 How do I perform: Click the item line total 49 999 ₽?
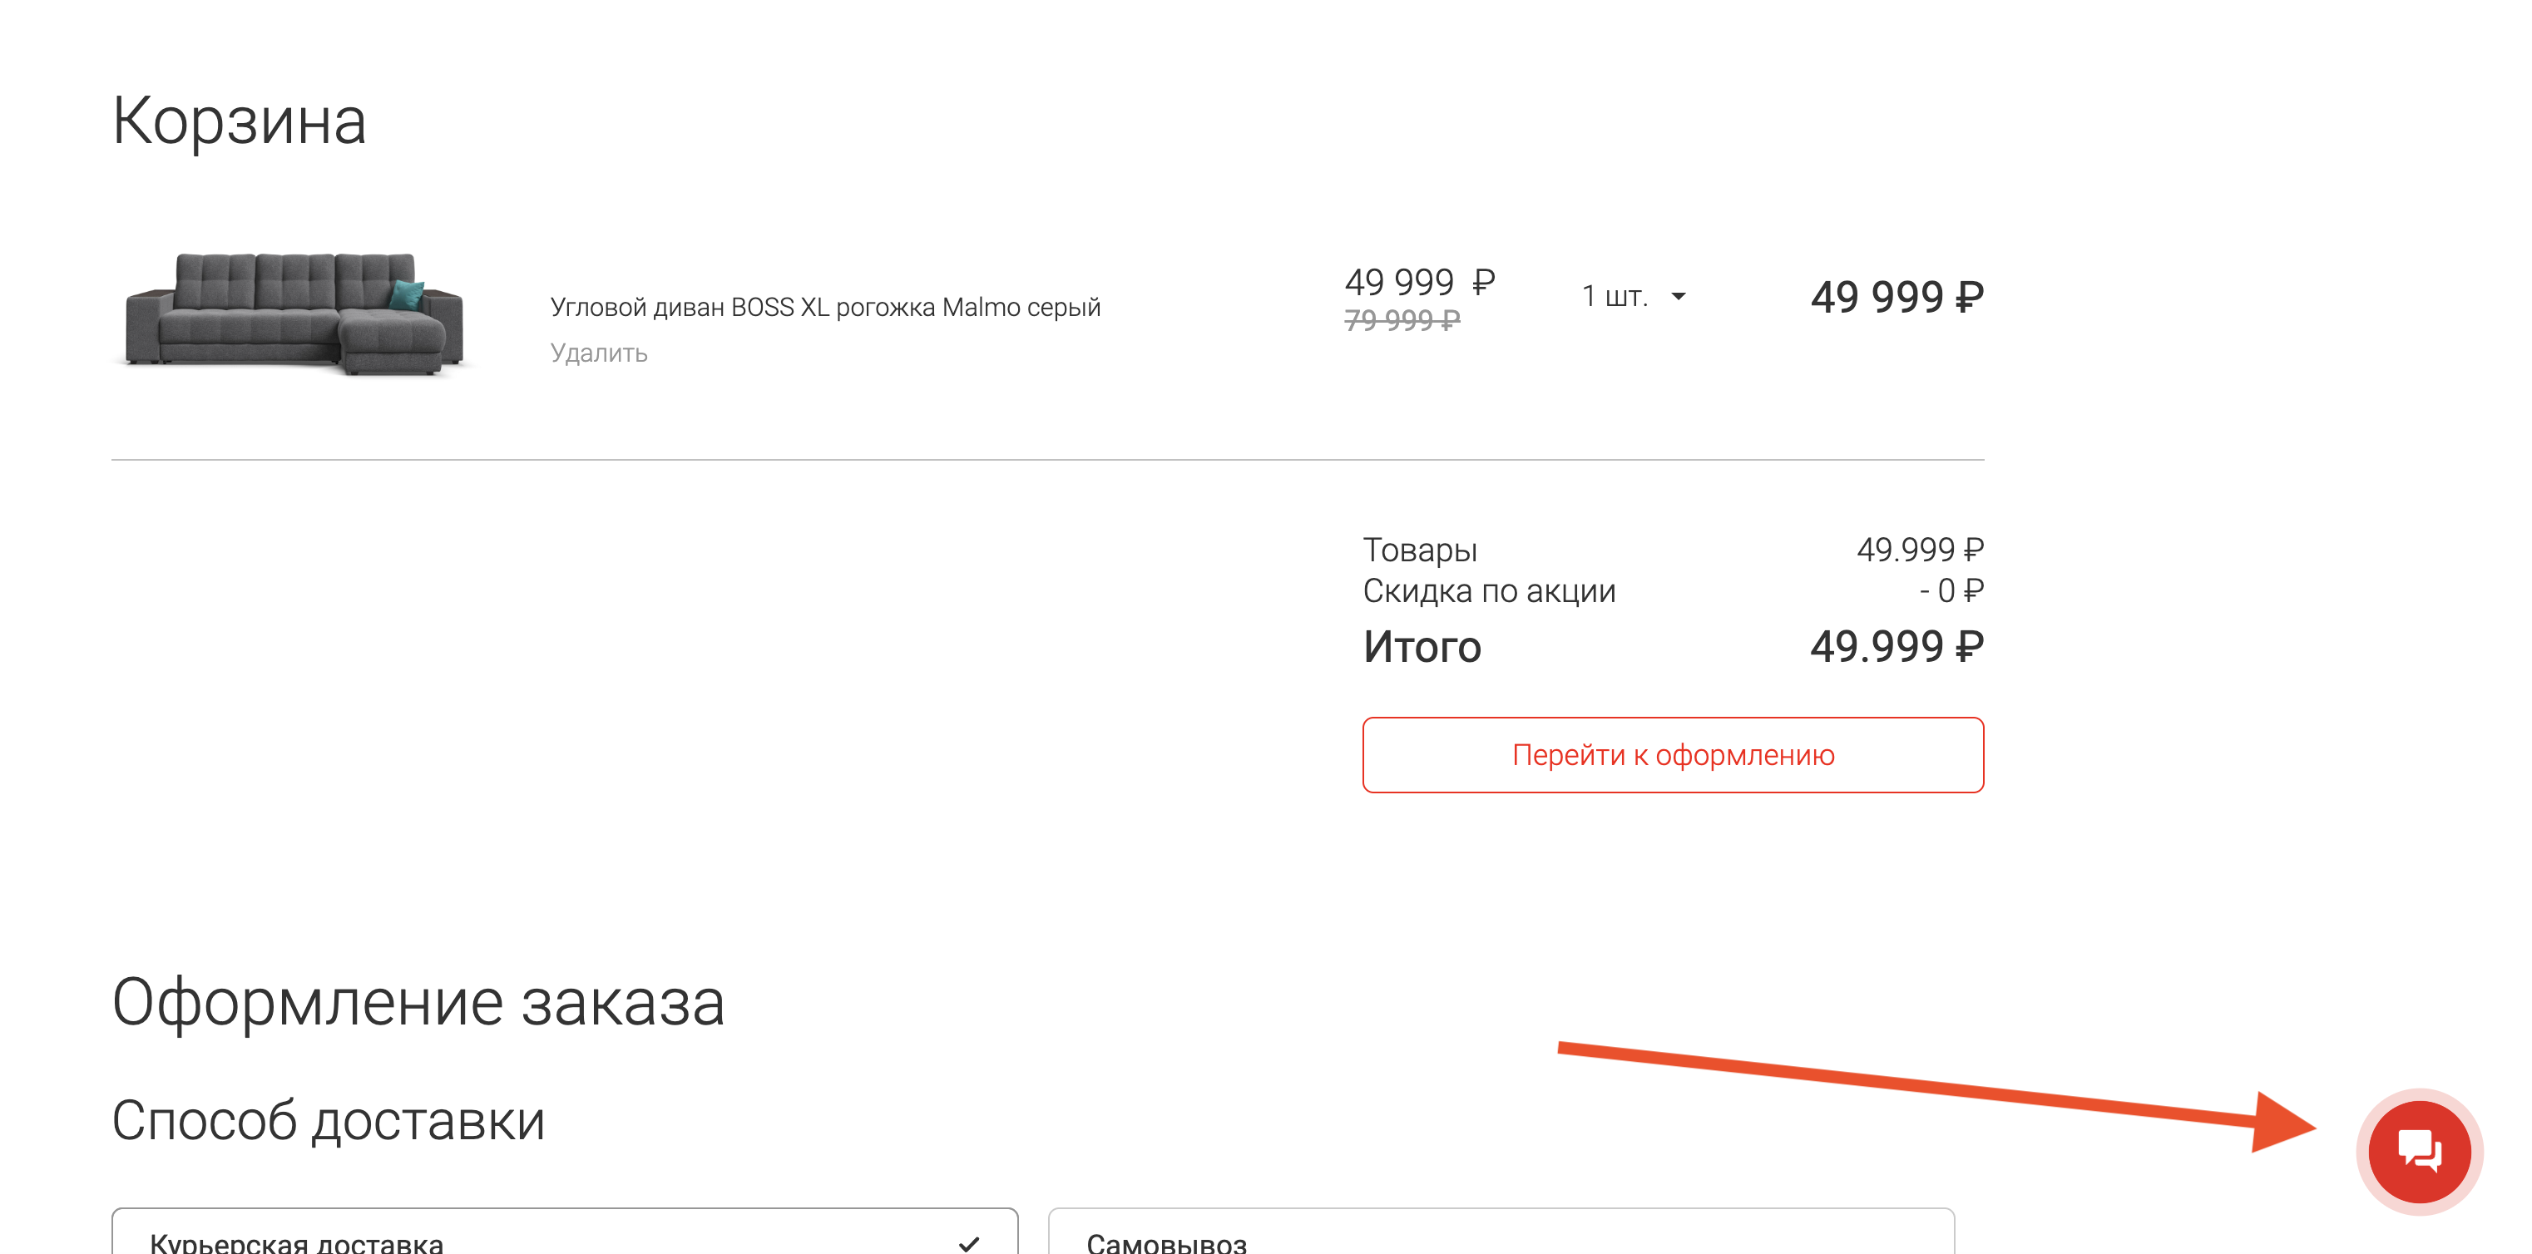point(1897,297)
